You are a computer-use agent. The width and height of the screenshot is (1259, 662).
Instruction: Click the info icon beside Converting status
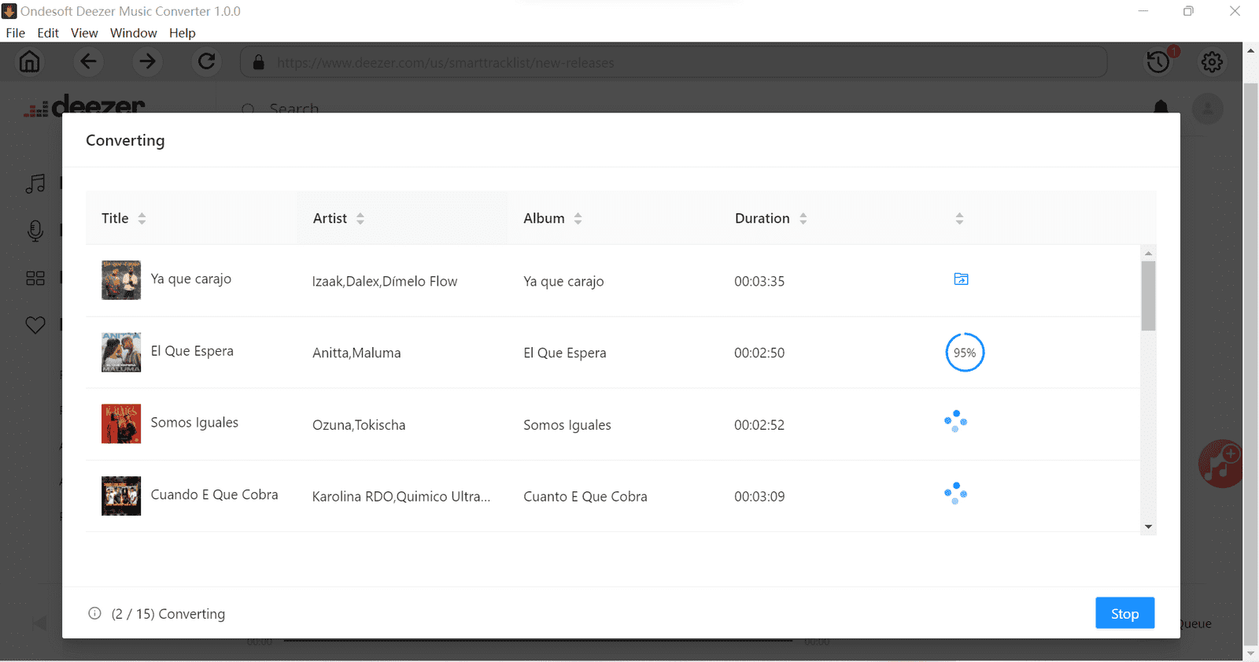[94, 613]
